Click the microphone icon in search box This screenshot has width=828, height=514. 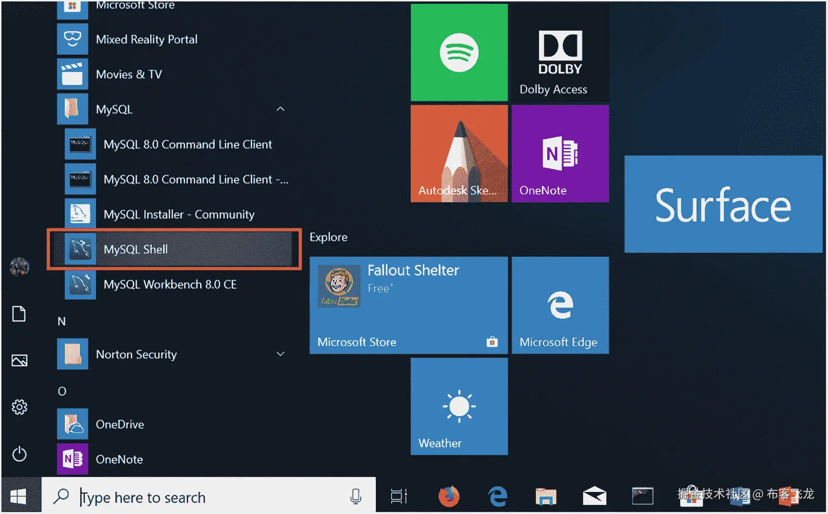(356, 497)
